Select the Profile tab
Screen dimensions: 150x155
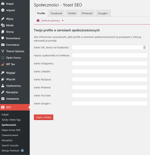pyautogui.click(x=41, y=13)
